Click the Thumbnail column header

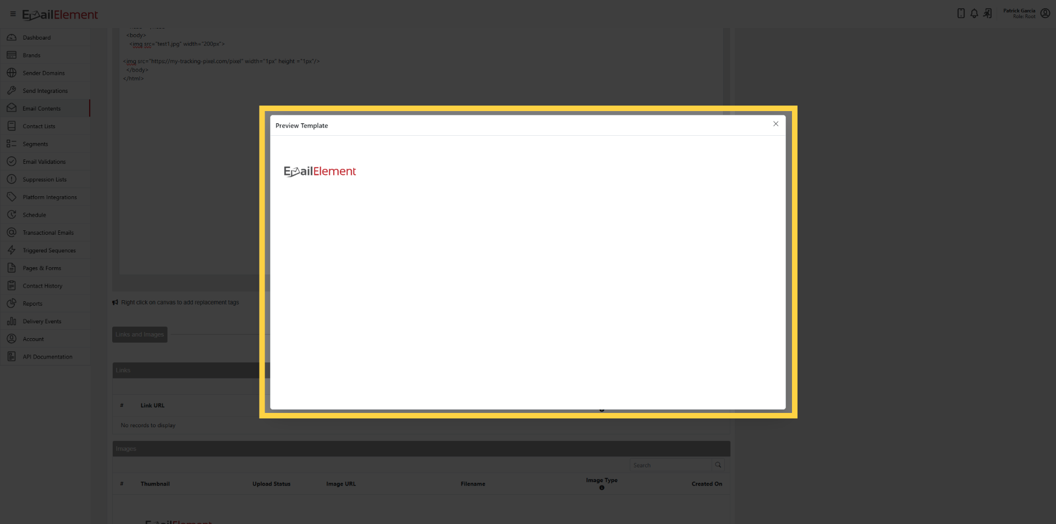[155, 484]
